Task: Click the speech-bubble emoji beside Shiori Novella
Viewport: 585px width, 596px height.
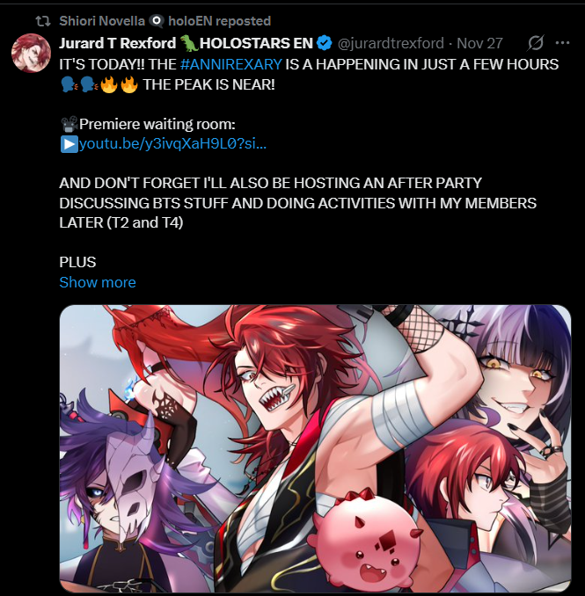Action: [x=156, y=21]
